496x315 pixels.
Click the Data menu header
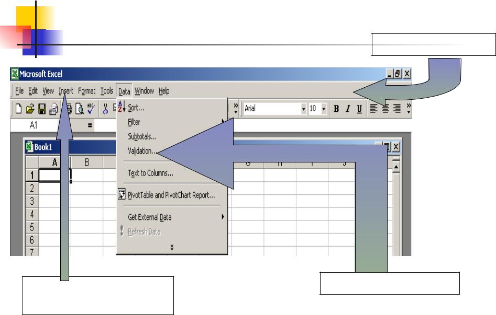point(124,91)
